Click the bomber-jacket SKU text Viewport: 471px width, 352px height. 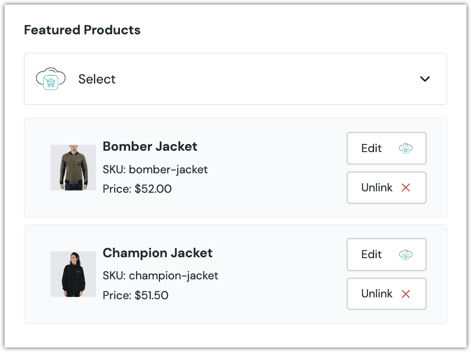155,170
